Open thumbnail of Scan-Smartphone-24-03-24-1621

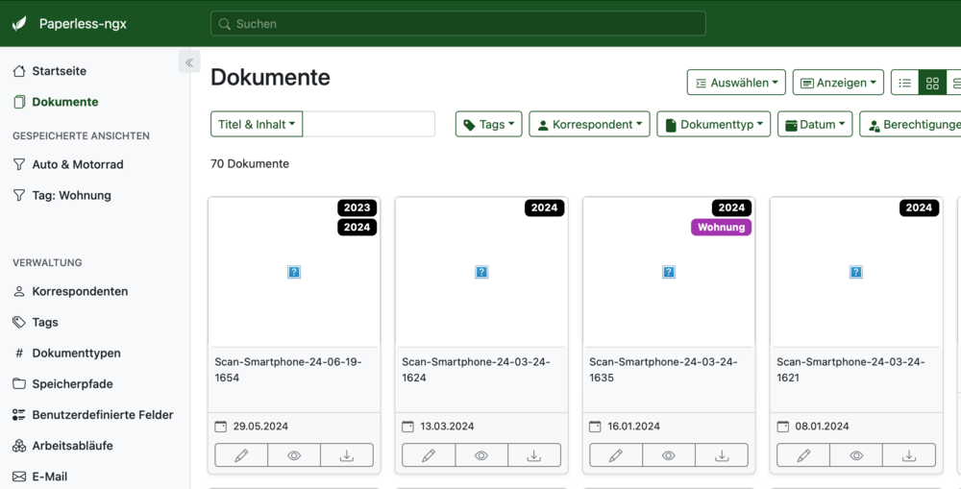click(856, 272)
